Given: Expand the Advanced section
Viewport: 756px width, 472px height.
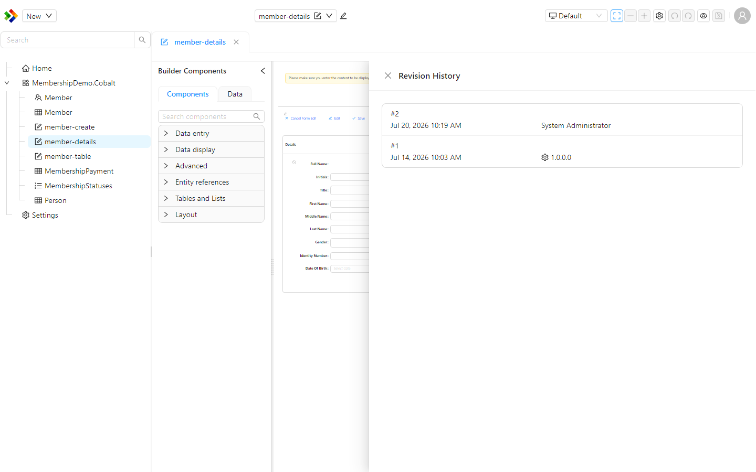Looking at the screenshot, I should [x=211, y=166].
